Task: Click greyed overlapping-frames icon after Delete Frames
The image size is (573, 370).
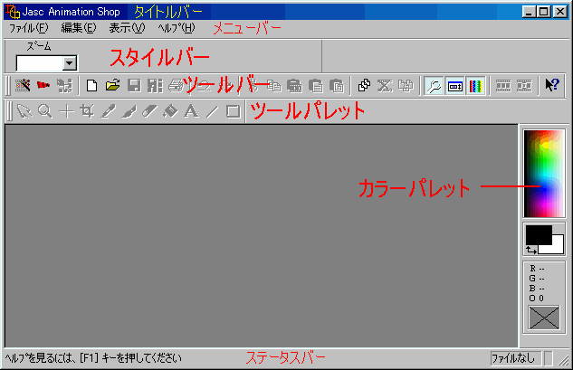Action: point(406,86)
